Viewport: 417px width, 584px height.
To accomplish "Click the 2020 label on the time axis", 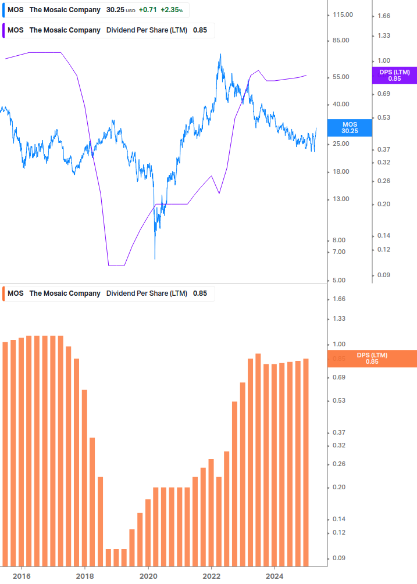I will pyautogui.click(x=148, y=576).
